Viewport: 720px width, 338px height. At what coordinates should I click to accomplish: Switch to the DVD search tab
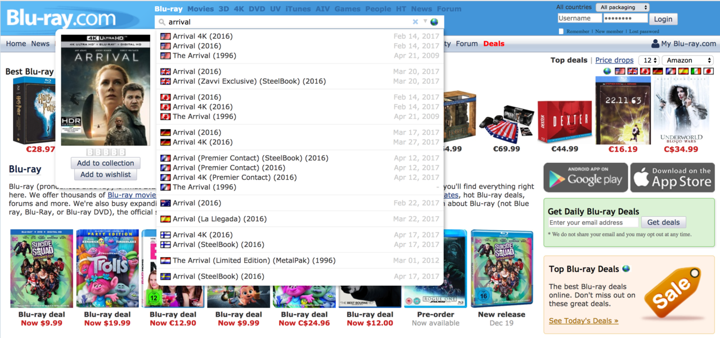[257, 9]
